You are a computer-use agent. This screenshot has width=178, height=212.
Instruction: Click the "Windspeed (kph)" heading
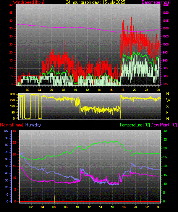click(x=29, y=2)
